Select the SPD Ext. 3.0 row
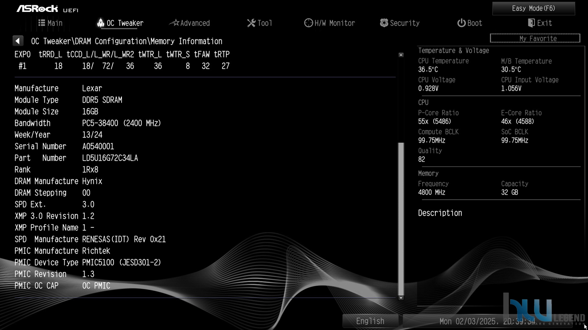This screenshot has height=330, width=588. click(x=54, y=205)
